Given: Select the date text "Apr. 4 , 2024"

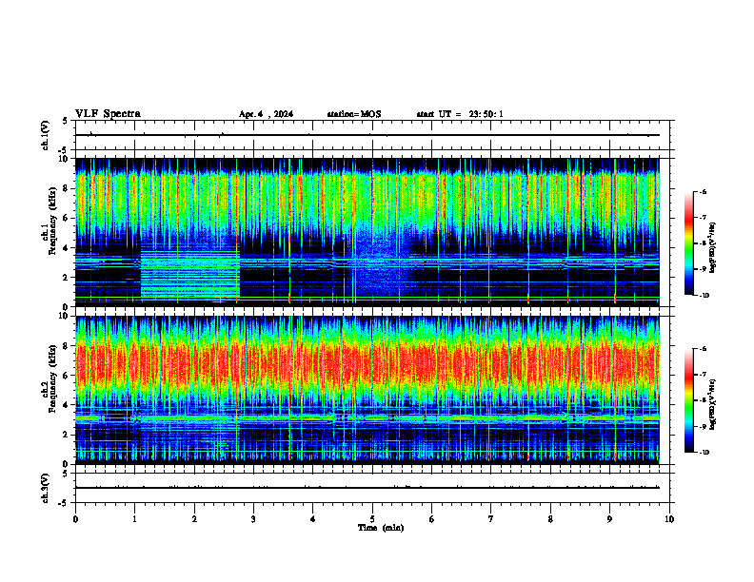Looking at the screenshot, I should tap(266, 114).
